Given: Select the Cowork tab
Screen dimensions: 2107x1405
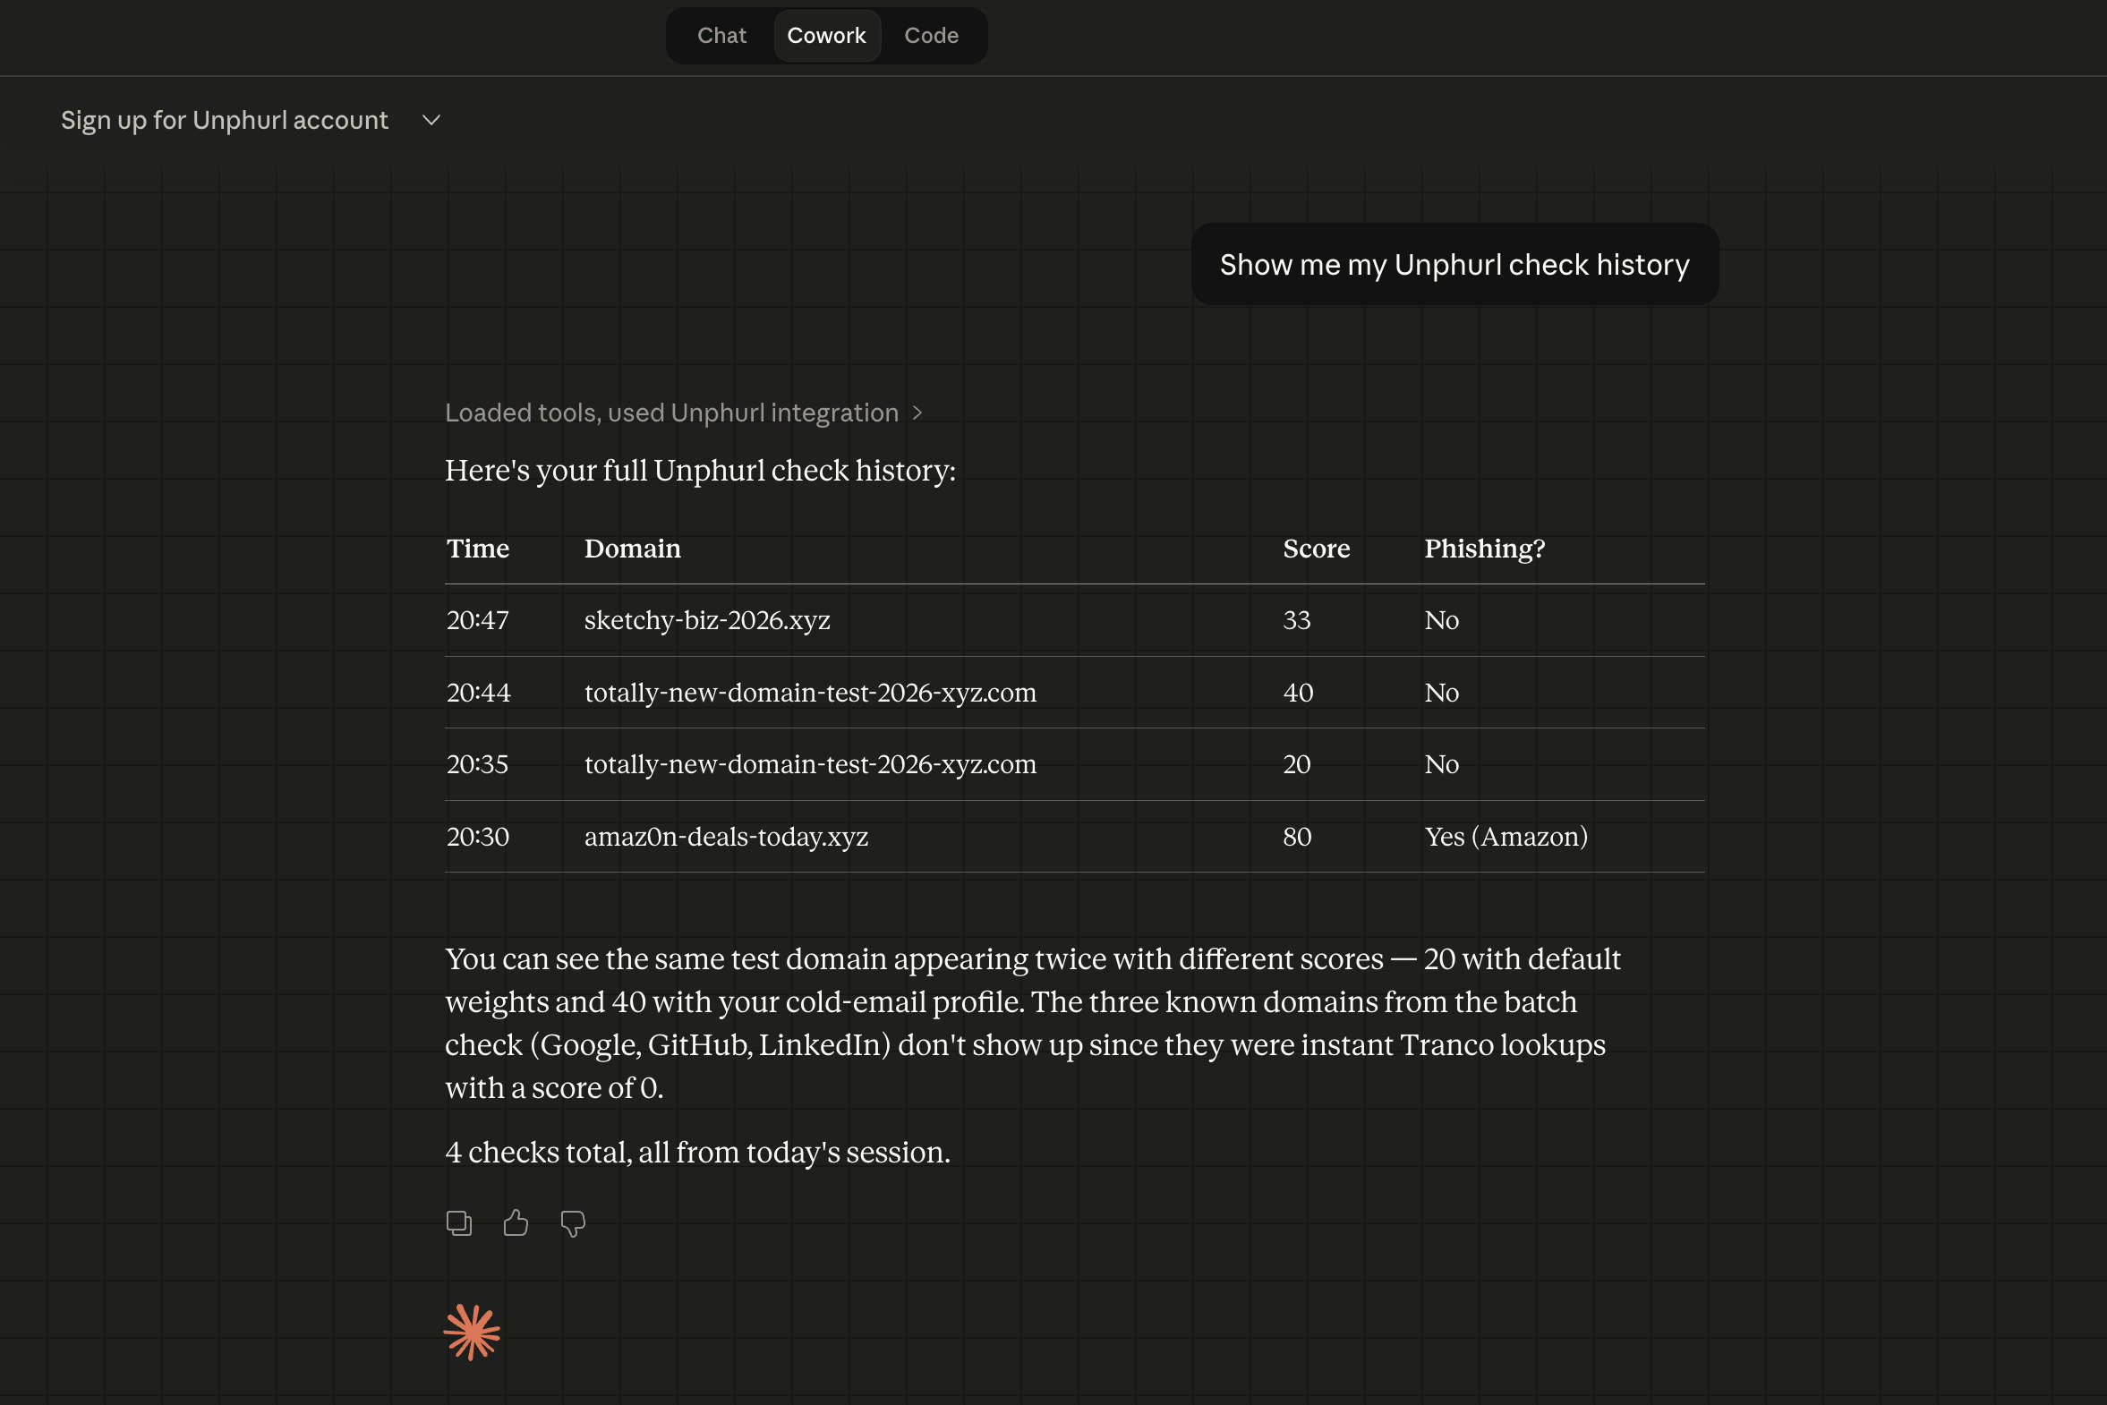Looking at the screenshot, I should [x=826, y=36].
